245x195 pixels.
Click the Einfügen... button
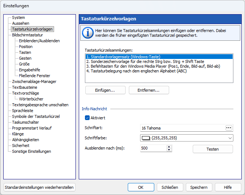[105, 90]
